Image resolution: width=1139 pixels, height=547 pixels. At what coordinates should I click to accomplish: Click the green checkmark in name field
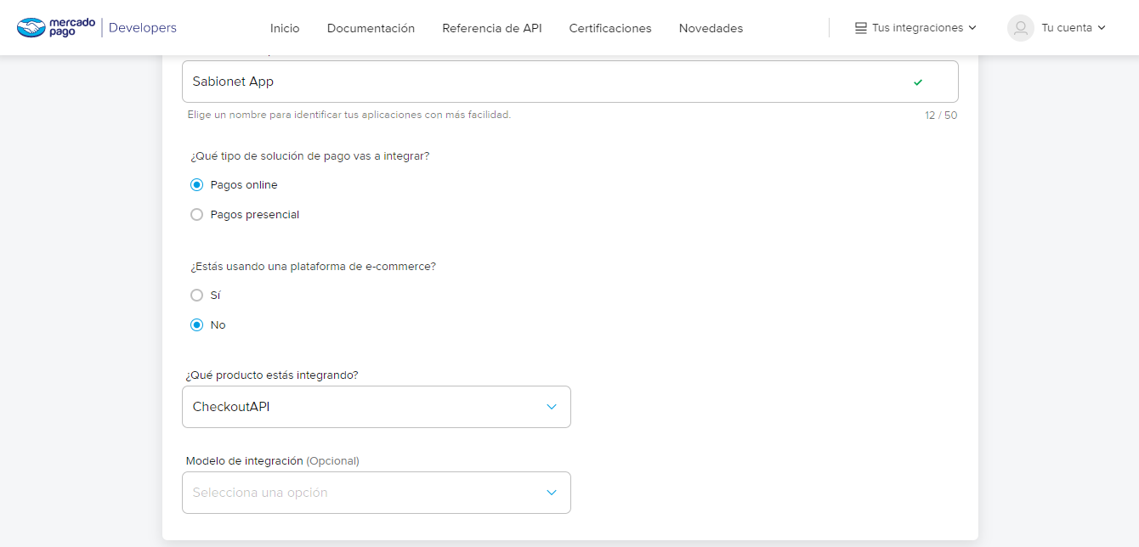pyautogui.click(x=918, y=82)
